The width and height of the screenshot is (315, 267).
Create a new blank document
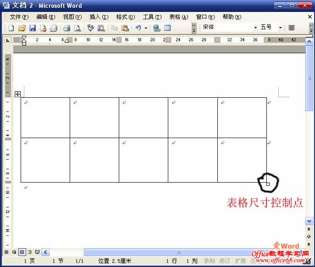[11, 28]
